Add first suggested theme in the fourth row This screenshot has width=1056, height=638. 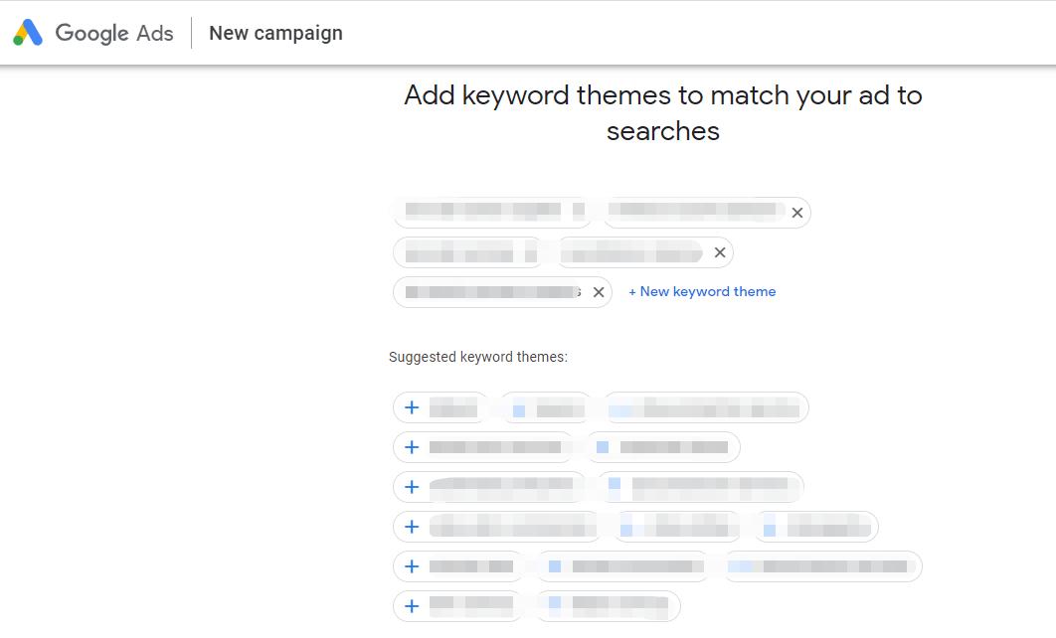pos(412,527)
